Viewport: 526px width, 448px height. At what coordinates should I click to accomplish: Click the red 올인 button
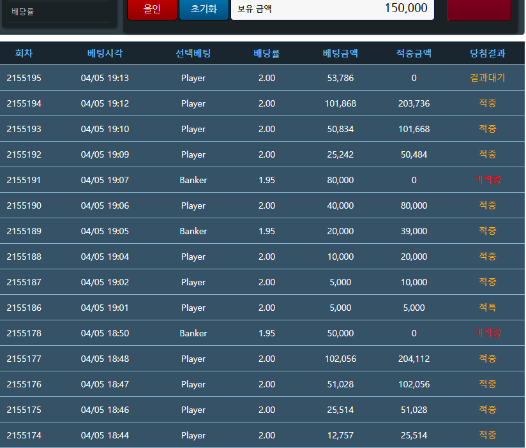[152, 10]
